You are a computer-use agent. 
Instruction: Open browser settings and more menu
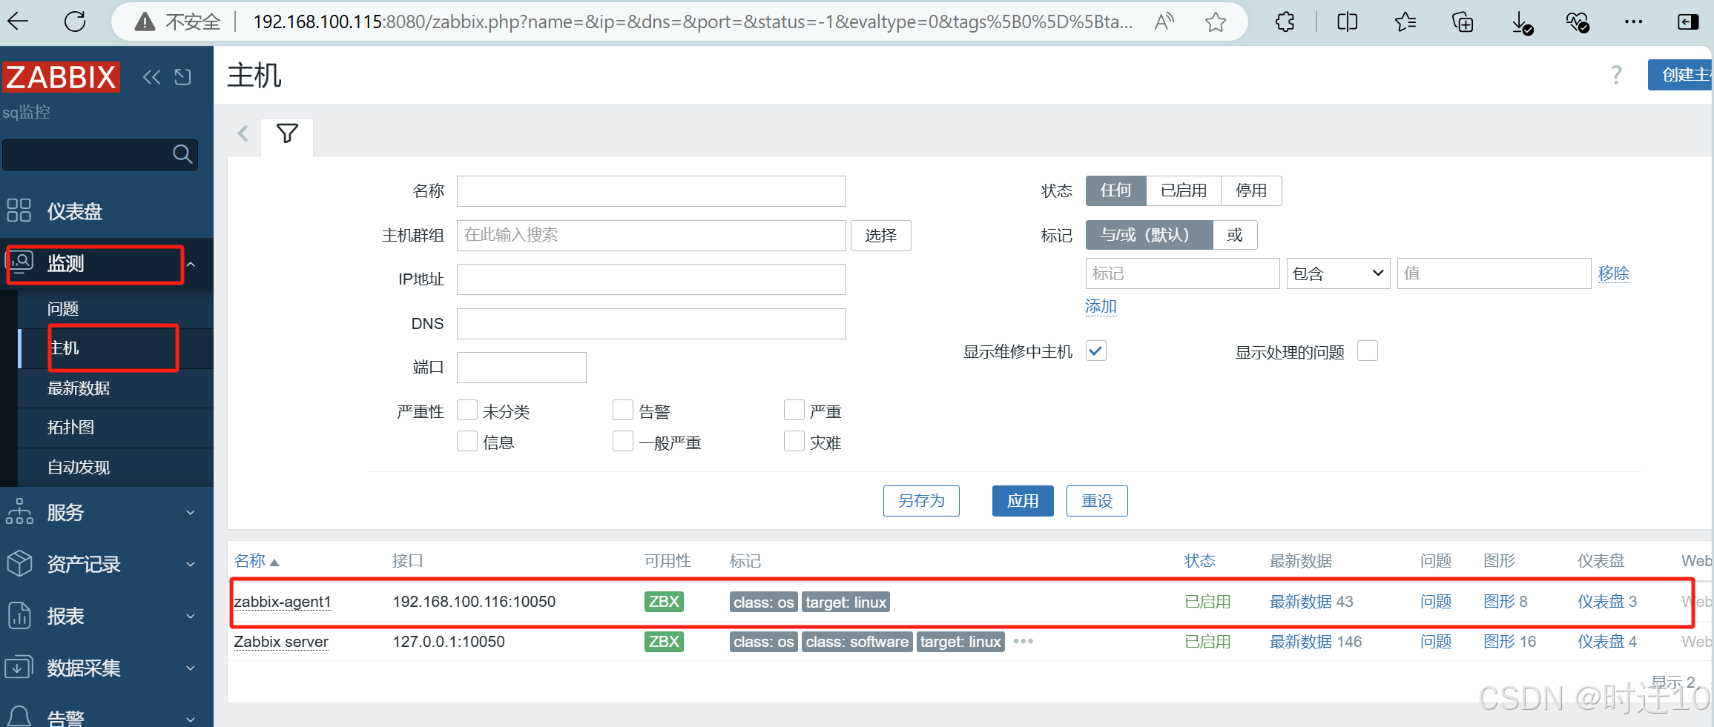click(x=1633, y=22)
